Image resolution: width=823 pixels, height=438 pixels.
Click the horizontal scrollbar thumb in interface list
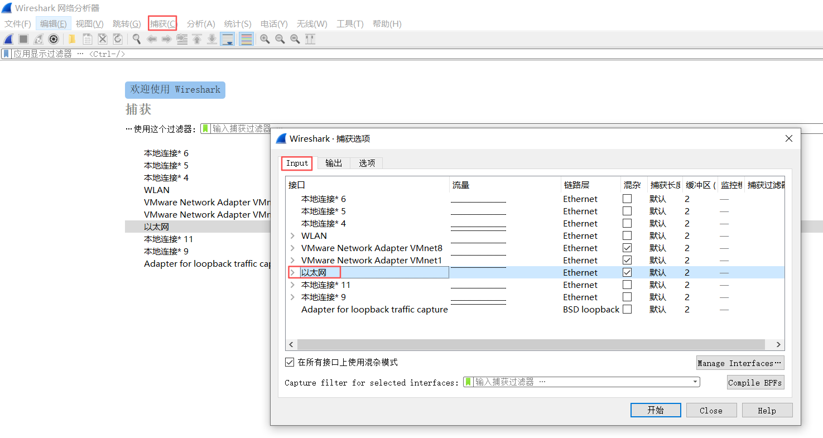531,345
